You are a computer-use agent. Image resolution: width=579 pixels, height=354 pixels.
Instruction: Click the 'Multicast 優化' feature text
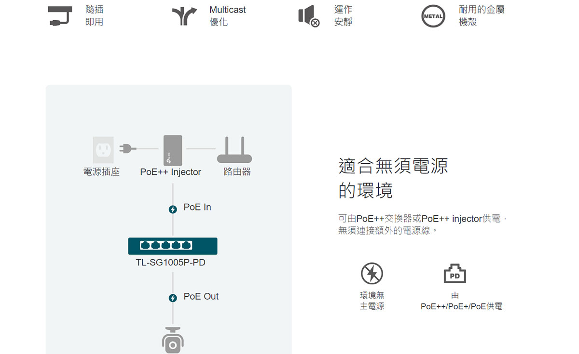[228, 16]
